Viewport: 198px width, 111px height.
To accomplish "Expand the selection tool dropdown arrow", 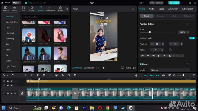I will [7, 75].
